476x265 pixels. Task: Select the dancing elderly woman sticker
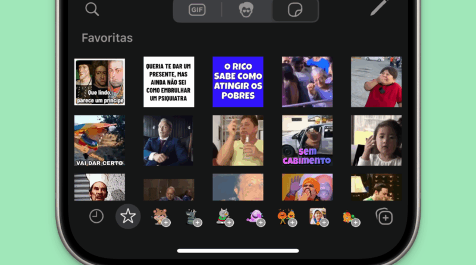(x=307, y=82)
